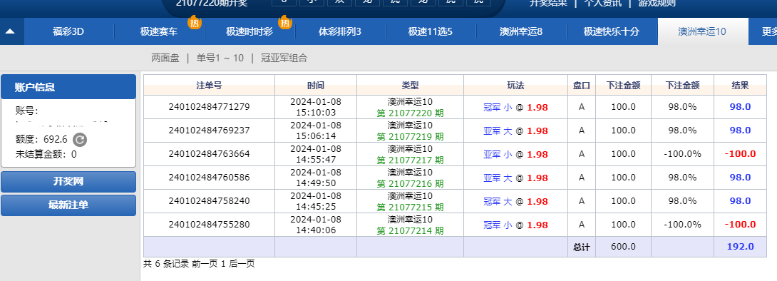Click the 未结算金额：0 line
Screen dimensions: 777x281
point(46,154)
